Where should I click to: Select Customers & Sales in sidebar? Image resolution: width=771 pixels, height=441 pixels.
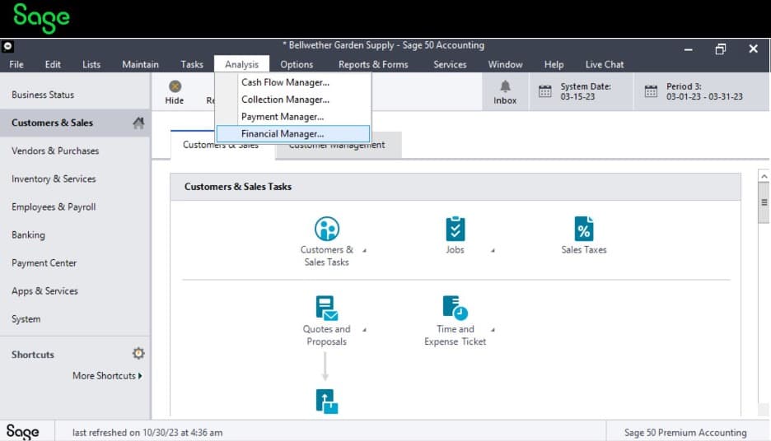tap(75, 123)
